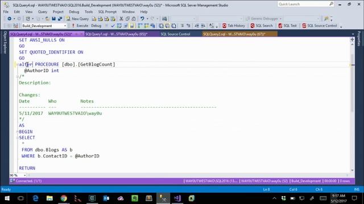Click the open file icon

click(x=47, y=19)
